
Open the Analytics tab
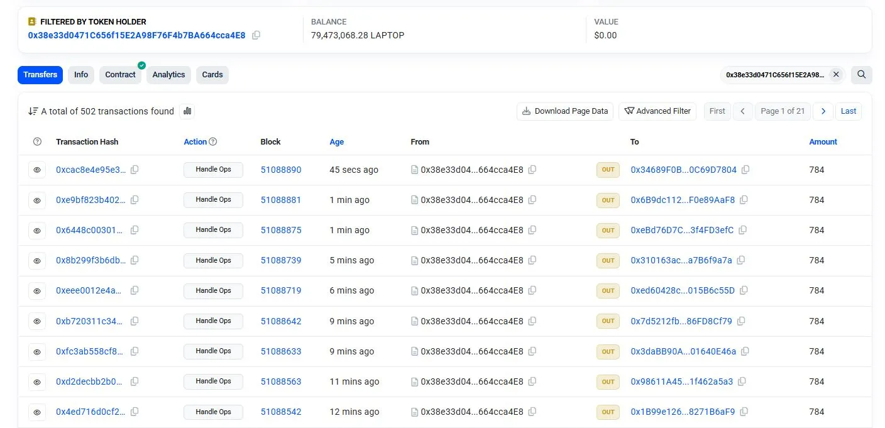click(168, 75)
